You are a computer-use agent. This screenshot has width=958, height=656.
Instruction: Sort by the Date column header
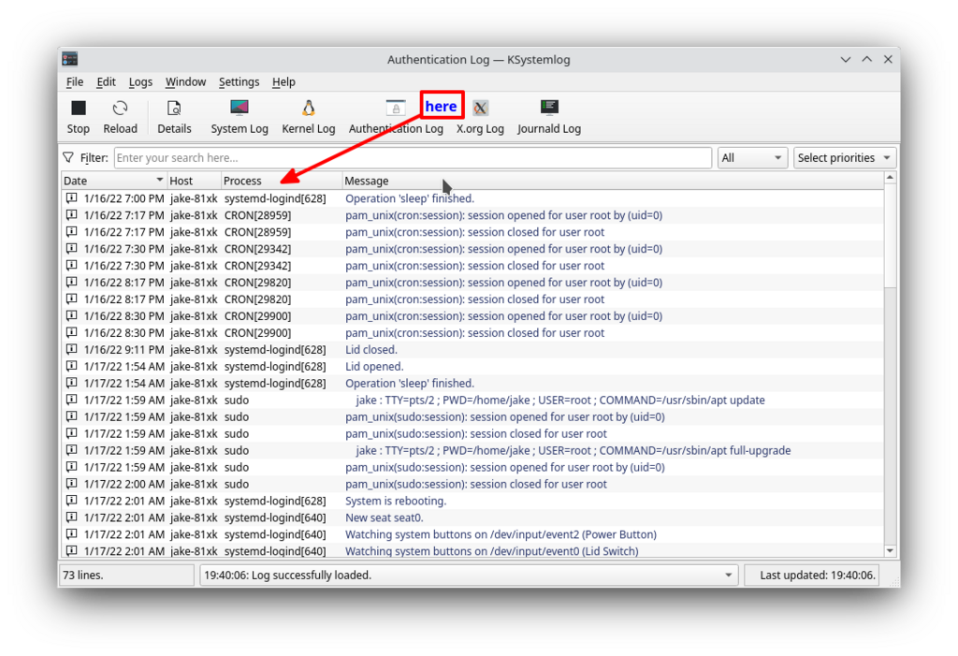pos(113,181)
